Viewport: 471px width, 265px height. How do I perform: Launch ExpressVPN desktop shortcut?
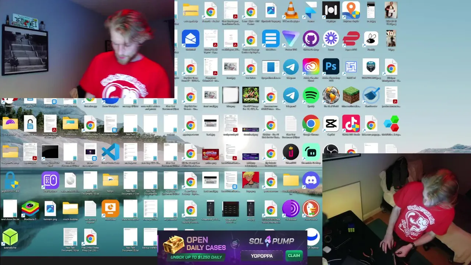351,39
